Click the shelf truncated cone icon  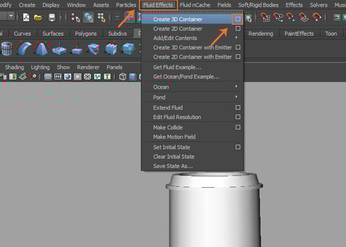pyautogui.click(x=42, y=48)
